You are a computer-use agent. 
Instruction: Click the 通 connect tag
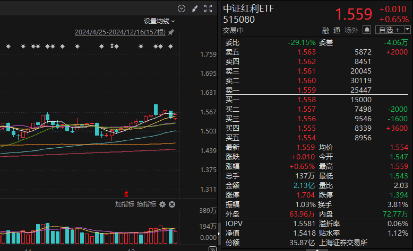(x=337, y=30)
